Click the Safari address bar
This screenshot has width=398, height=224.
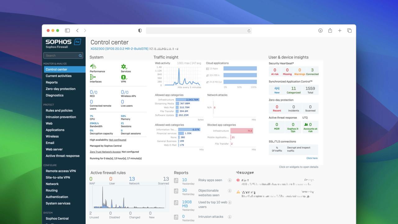tap(199, 30)
